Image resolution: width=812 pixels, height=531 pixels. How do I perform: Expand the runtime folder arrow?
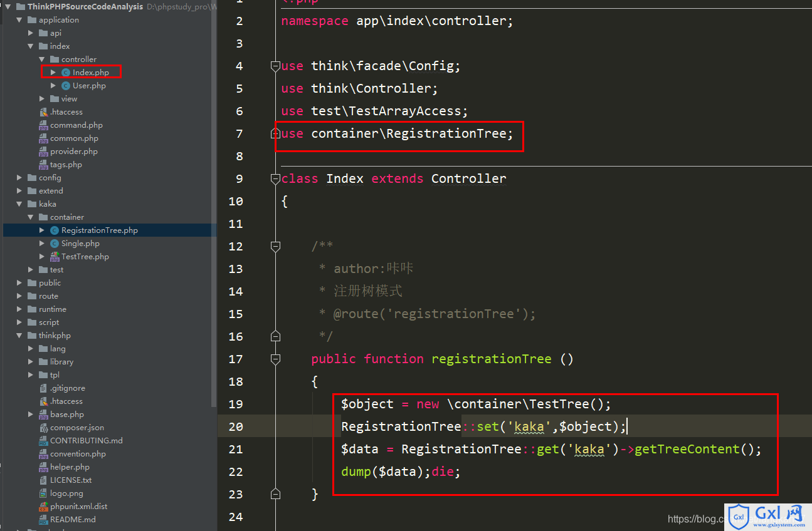(x=19, y=309)
